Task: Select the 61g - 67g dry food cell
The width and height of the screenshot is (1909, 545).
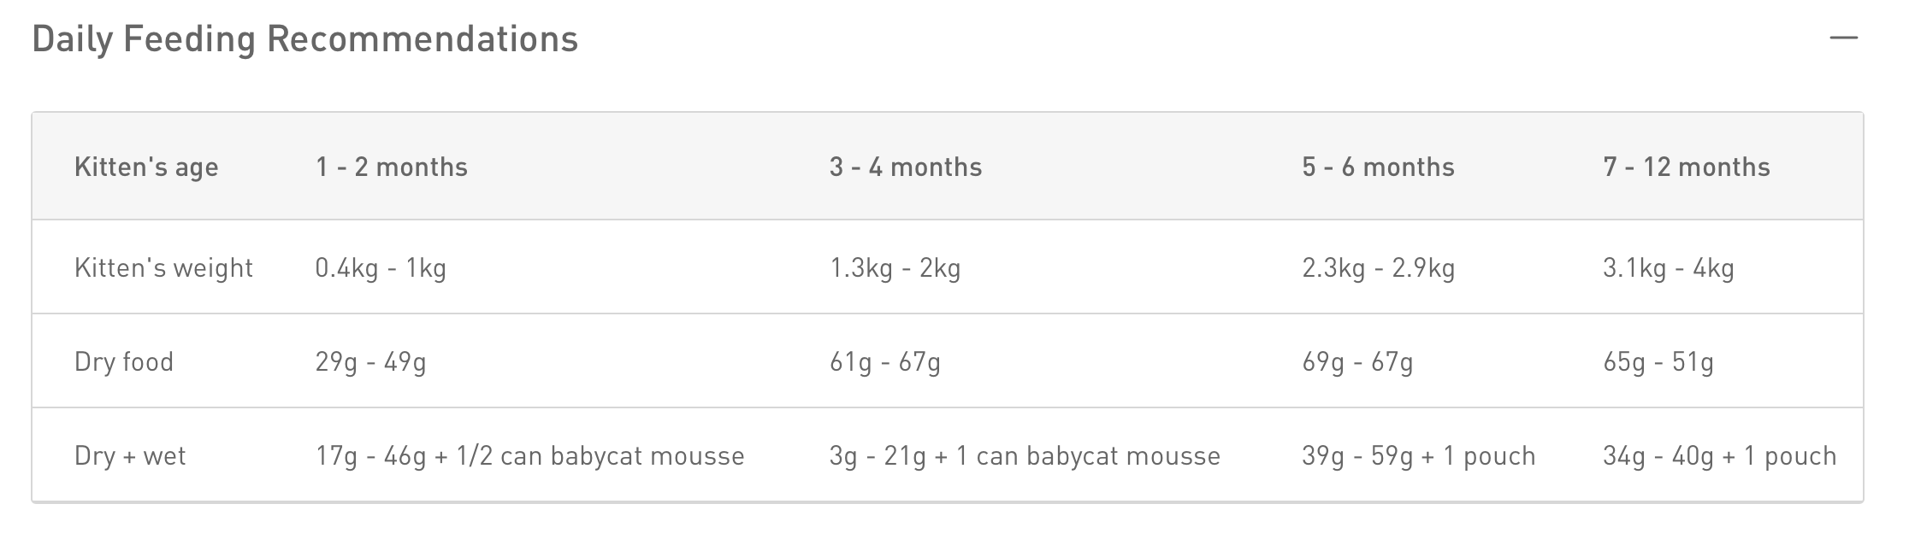Action: tap(884, 362)
